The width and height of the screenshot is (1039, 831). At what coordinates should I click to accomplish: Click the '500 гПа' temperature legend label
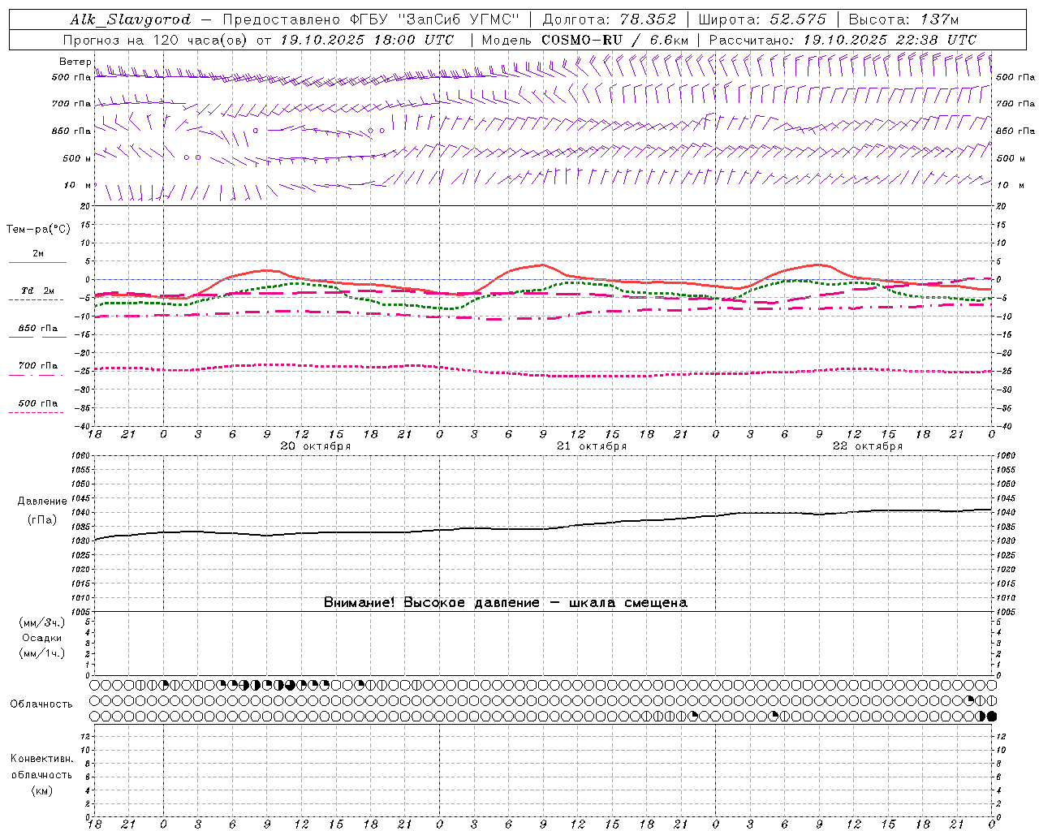click(38, 403)
